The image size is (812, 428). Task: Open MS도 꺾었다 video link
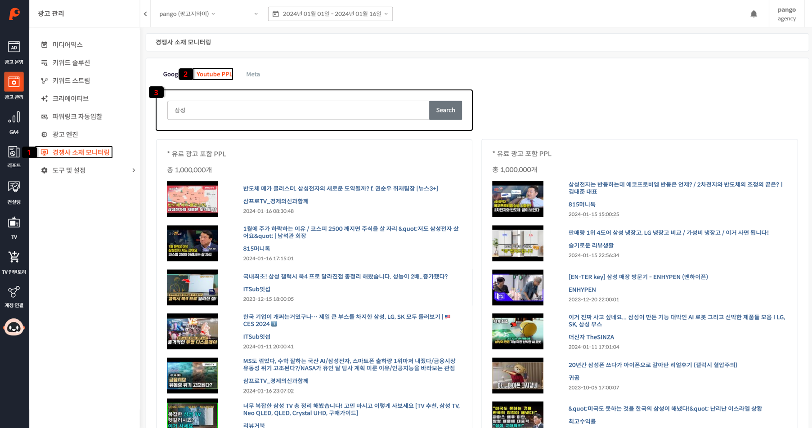[x=349, y=364]
